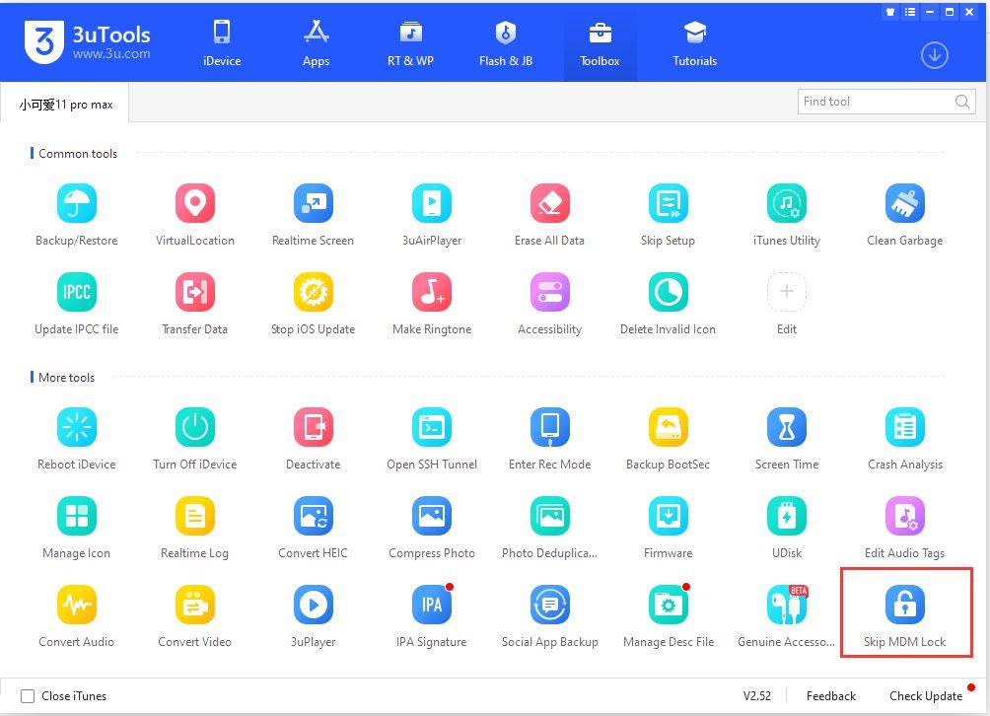Screen dimensions: 990x716
Task: Click the V2.52 version label
Action: (x=757, y=696)
